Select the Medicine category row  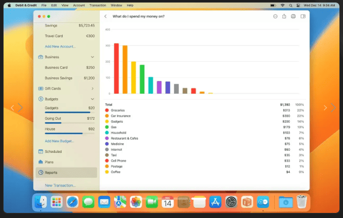[x=204, y=144]
